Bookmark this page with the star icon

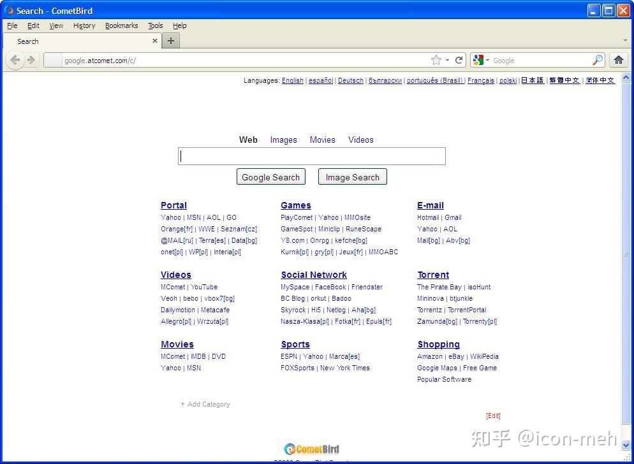click(x=435, y=59)
